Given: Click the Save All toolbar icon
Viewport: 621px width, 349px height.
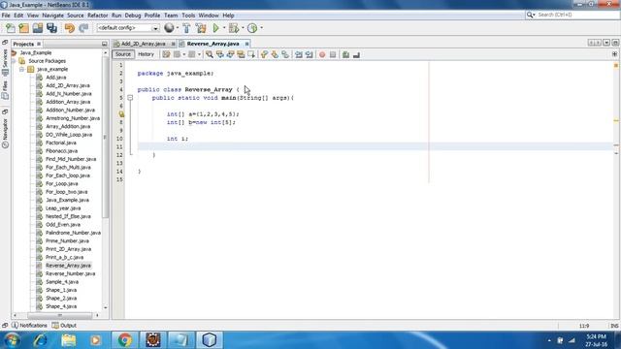Looking at the screenshot, I should [x=51, y=28].
